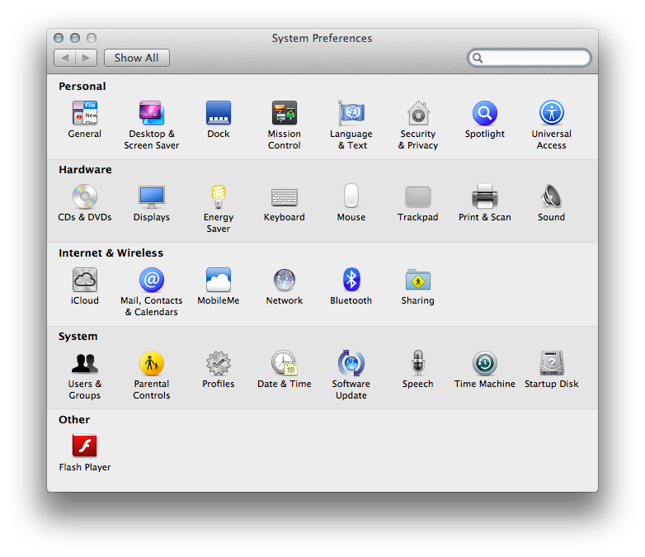The image size is (645, 557).
Task: Open Trackpad settings
Action: (x=417, y=197)
